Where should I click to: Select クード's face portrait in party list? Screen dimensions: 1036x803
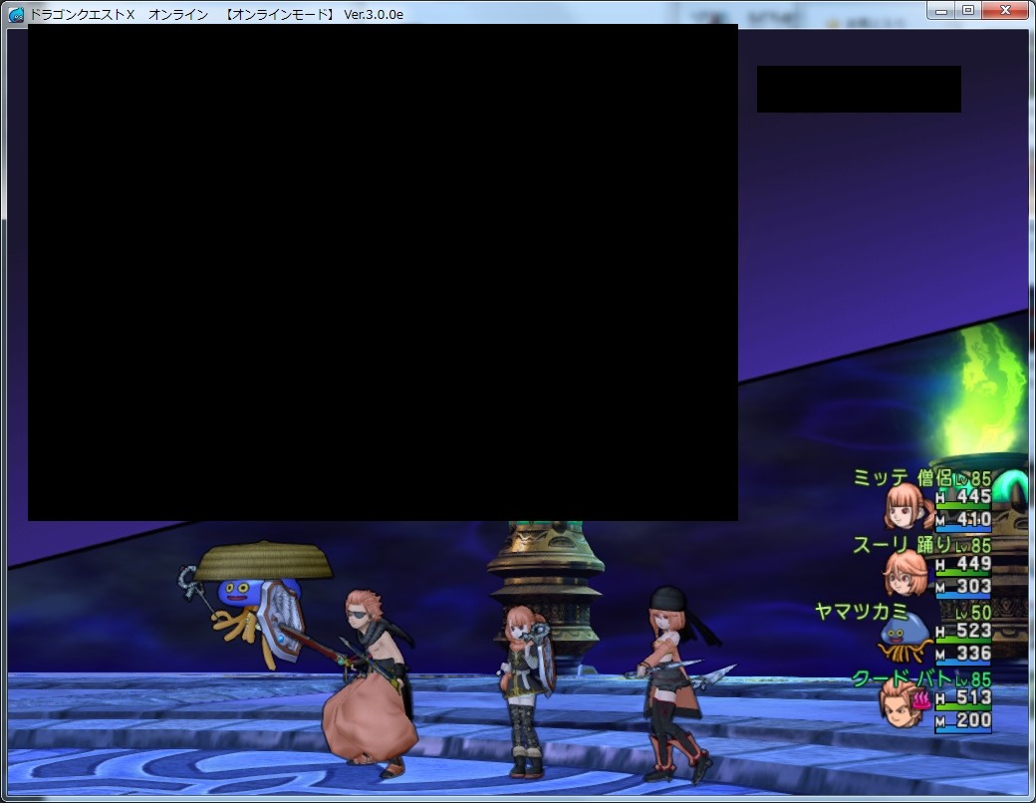coord(900,703)
